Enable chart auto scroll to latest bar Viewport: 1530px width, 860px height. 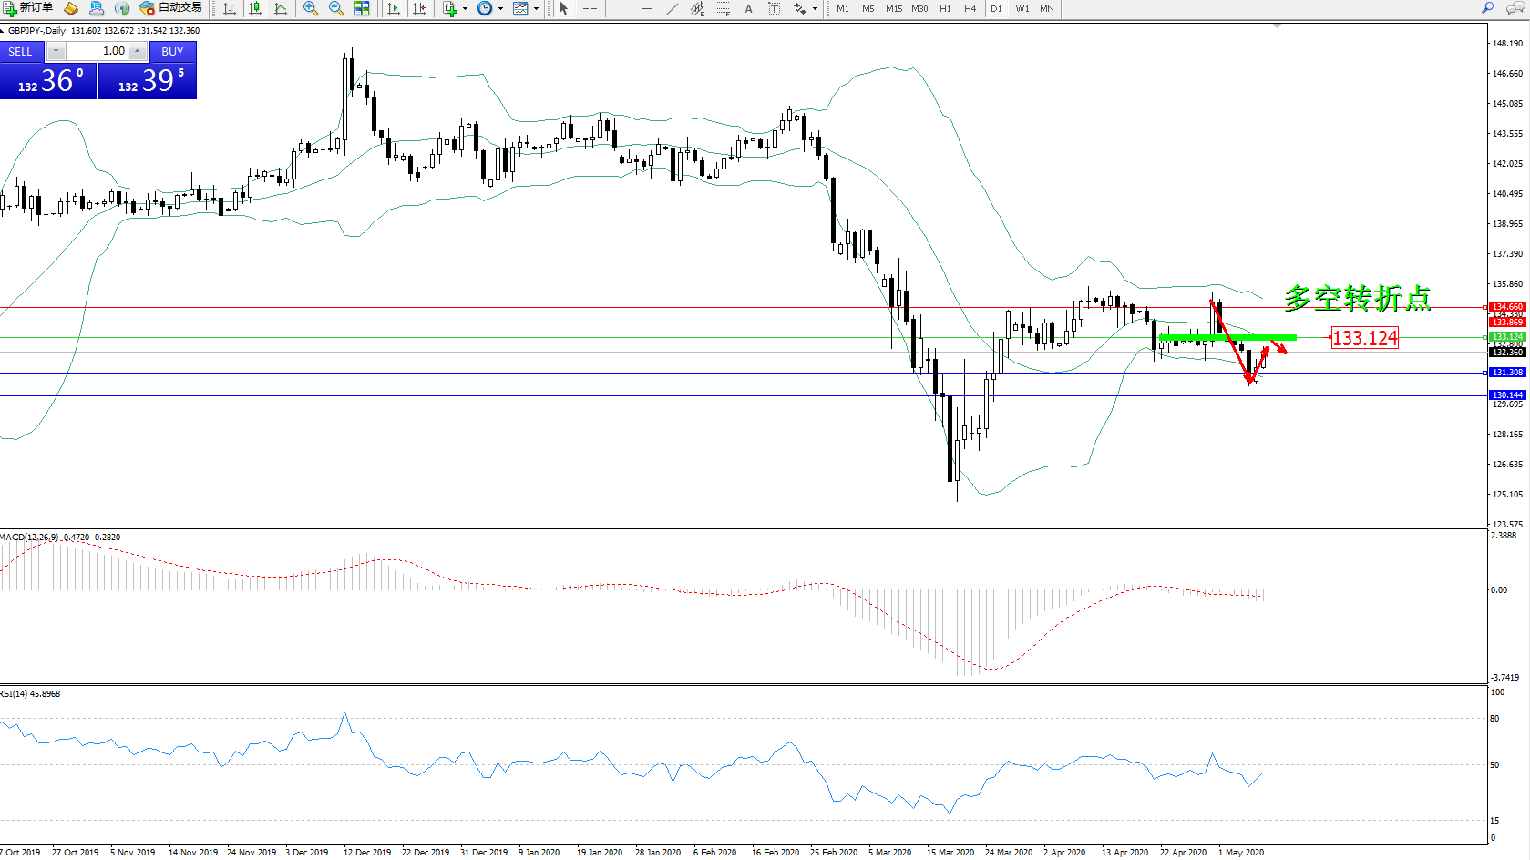394,8
